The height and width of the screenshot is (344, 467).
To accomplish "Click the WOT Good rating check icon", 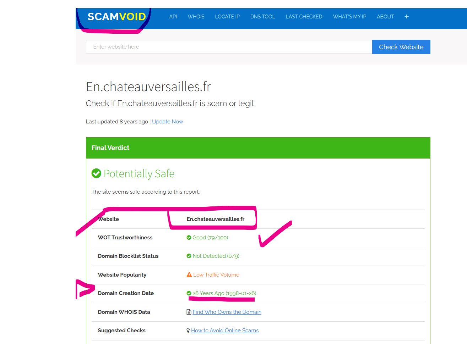I will pyautogui.click(x=189, y=238).
